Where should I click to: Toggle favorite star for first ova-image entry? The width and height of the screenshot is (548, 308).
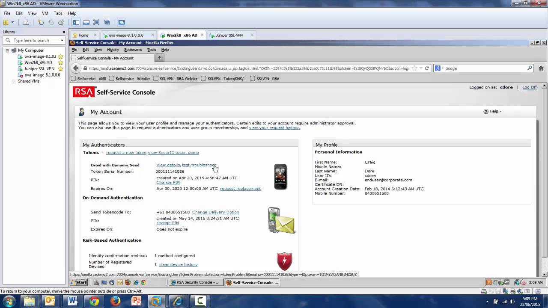[x=61, y=56]
